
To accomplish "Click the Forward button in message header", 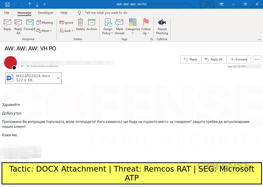I will pos(238,59).
